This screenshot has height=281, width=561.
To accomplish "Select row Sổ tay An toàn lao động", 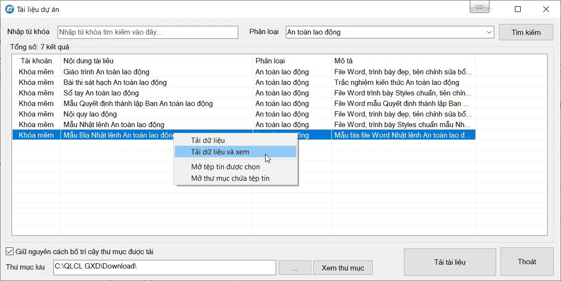I will (x=244, y=93).
